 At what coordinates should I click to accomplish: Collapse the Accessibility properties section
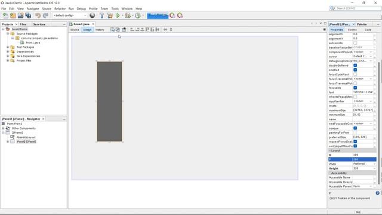(330, 173)
